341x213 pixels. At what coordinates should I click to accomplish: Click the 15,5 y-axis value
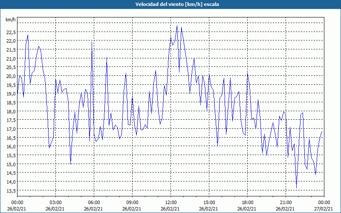click(x=11, y=155)
